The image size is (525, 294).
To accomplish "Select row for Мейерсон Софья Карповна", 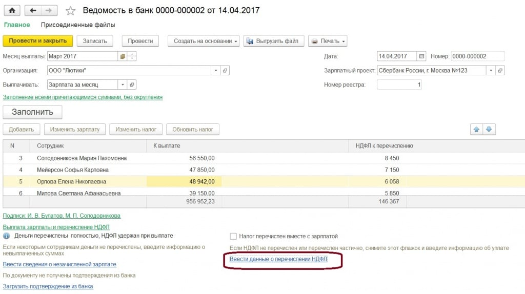I will (x=73, y=170).
